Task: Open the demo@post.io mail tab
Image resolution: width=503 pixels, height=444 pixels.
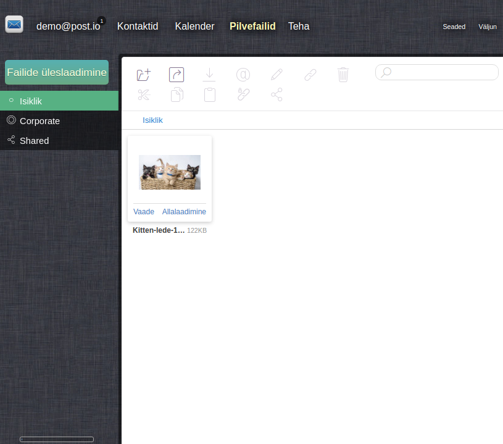Action: pyautogui.click(x=68, y=26)
